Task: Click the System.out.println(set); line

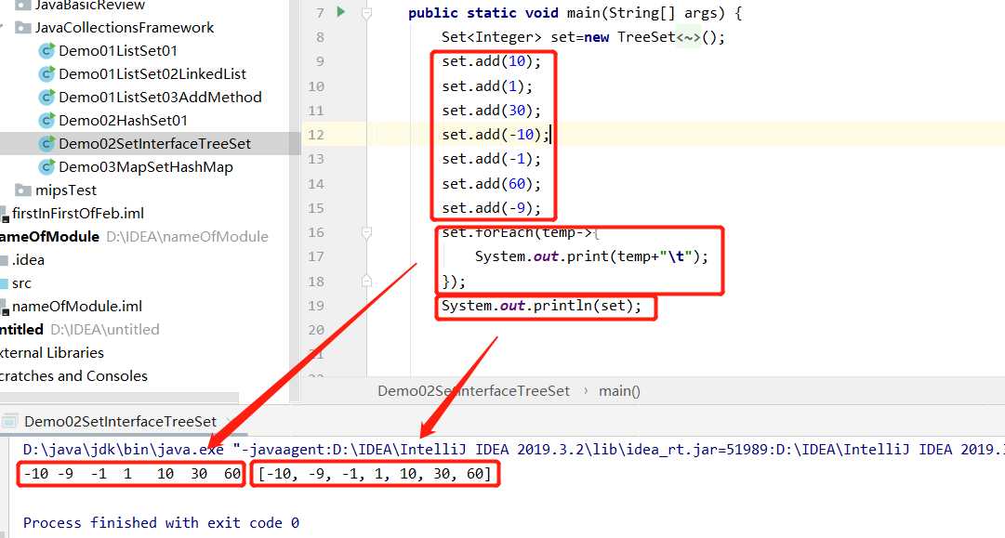Action: coord(541,306)
